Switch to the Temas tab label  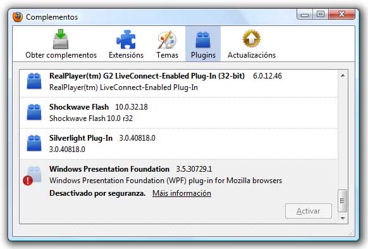point(168,55)
